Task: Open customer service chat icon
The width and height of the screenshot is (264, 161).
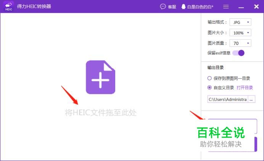Action: point(163,6)
